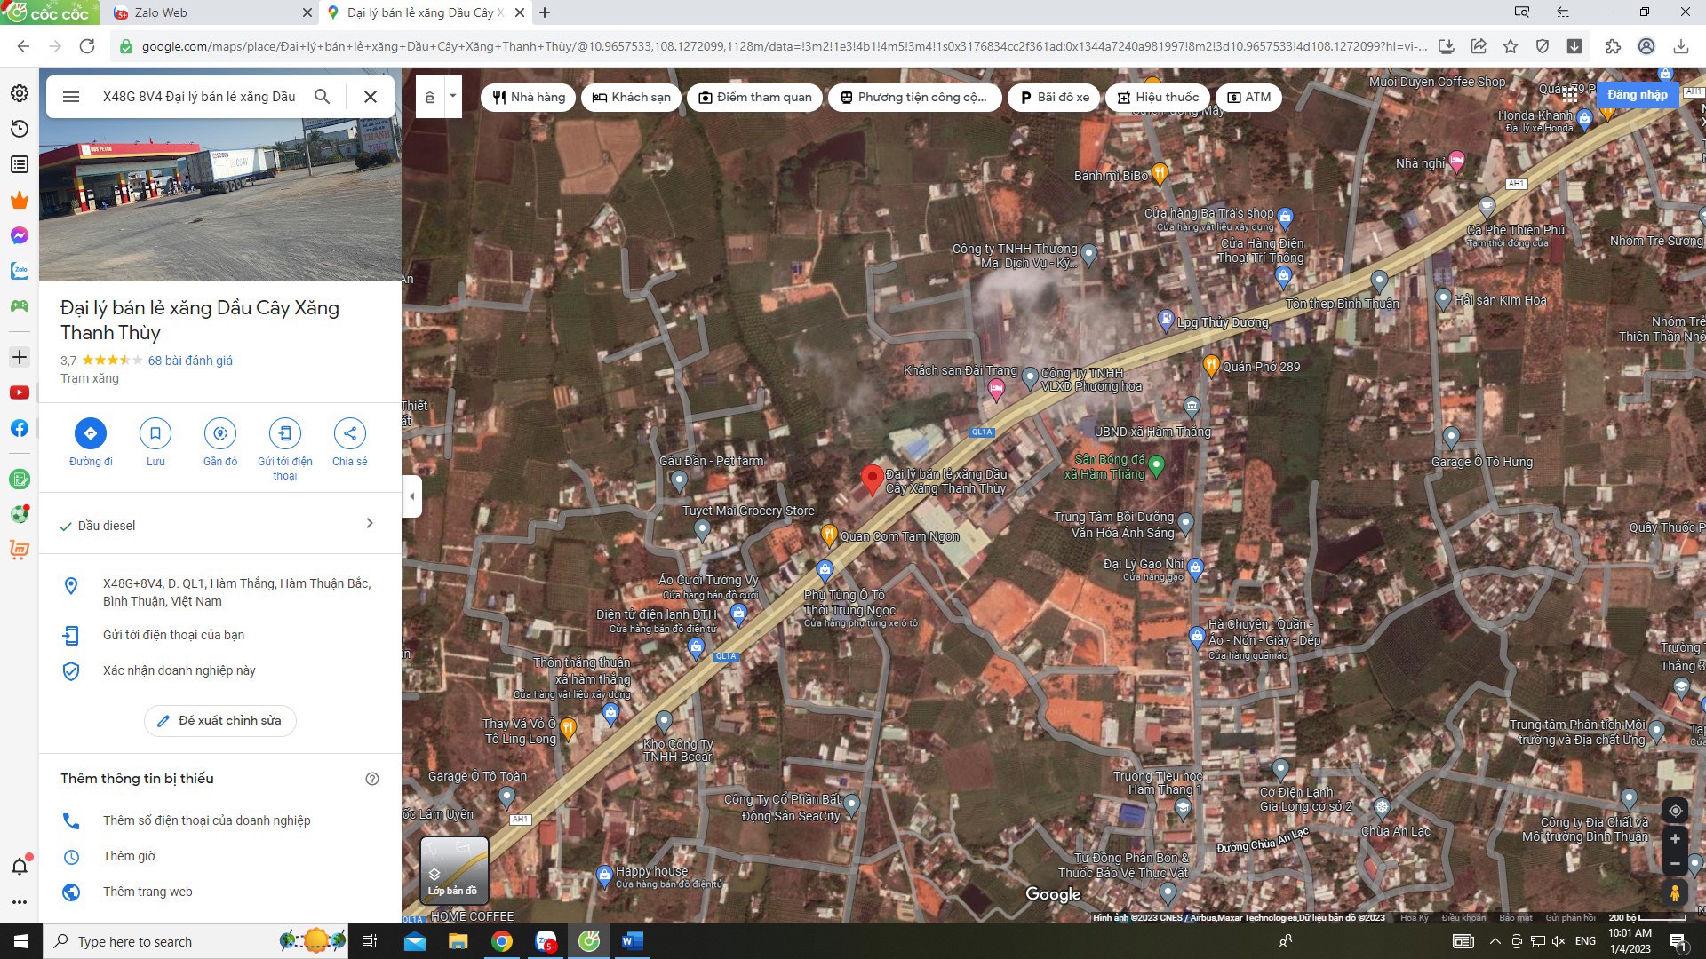Click the Khách sạn Đại Trang marker
This screenshot has width=1706, height=959.
(996, 388)
